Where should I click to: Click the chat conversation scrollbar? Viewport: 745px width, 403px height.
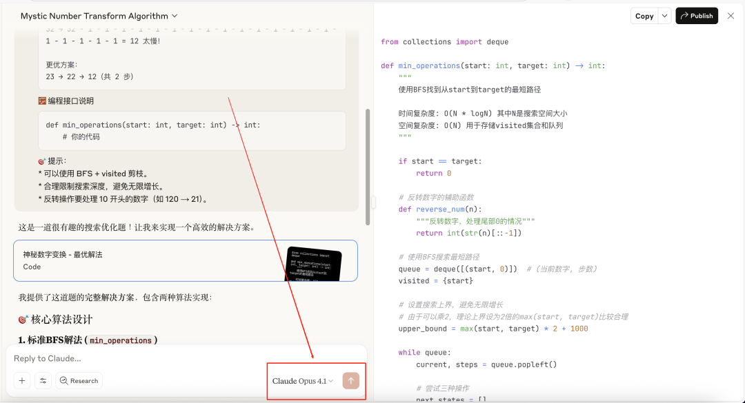(367, 167)
